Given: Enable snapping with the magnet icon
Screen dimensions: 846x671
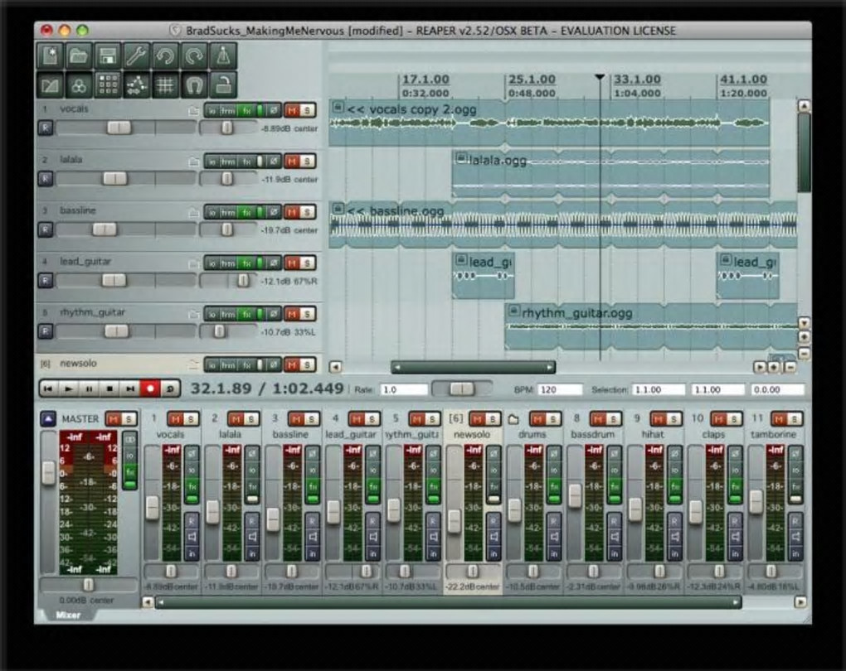Looking at the screenshot, I should 194,84.
